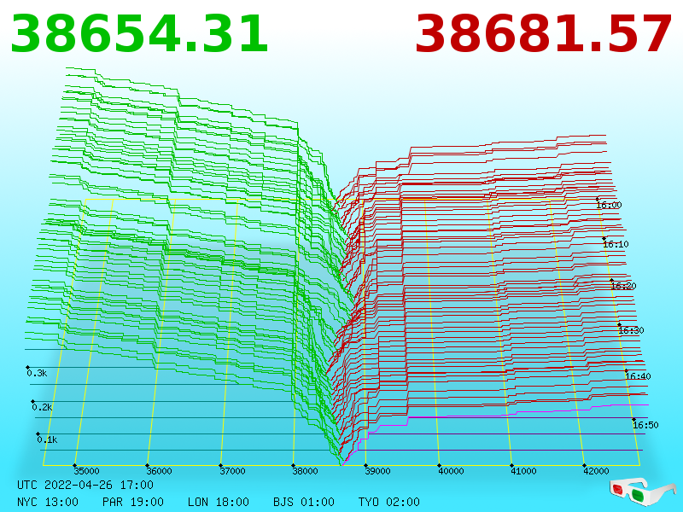Screen dimensions: 683x512
Task: Select the 39000 price axis label
Action: [x=377, y=471]
